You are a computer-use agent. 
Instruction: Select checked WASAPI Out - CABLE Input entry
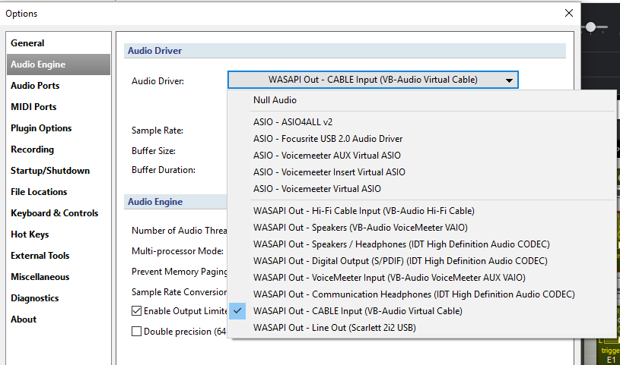[422, 311]
